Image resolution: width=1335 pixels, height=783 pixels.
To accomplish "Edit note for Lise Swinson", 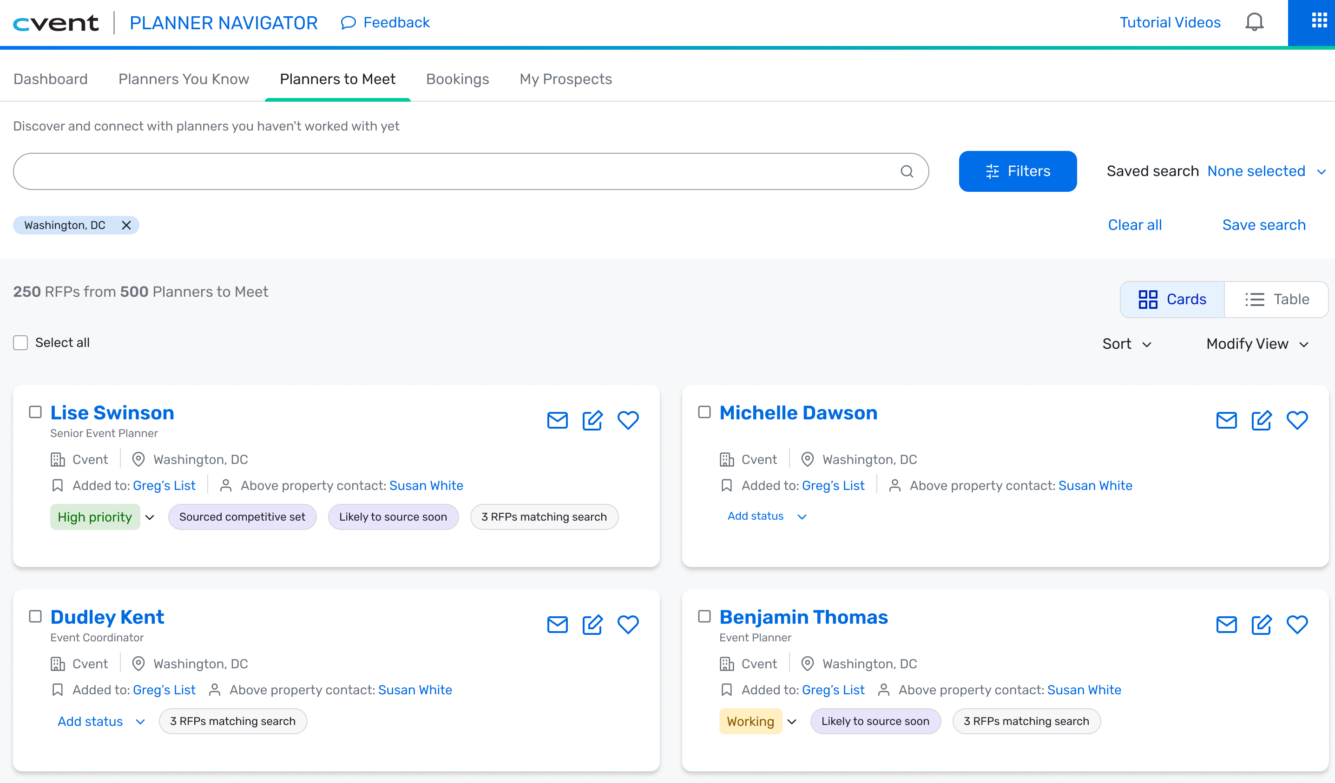I will click(592, 420).
